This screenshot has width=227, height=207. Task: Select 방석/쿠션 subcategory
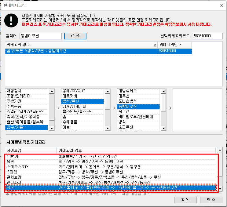tap(82, 101)
